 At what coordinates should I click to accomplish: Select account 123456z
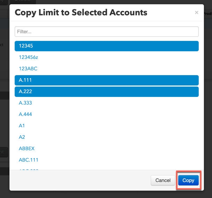click(x=107, y=57)
